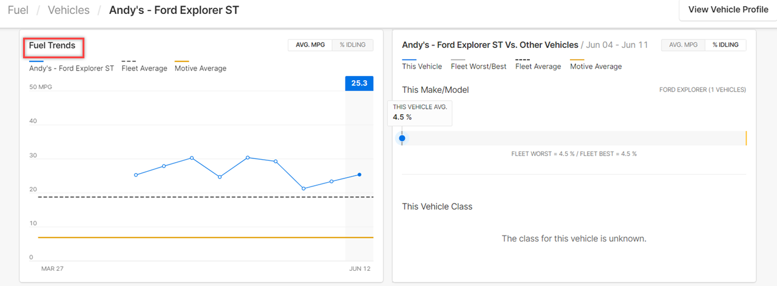
Task: Click the Fuel breadcrumb link
Action: [x=18, y=10]
